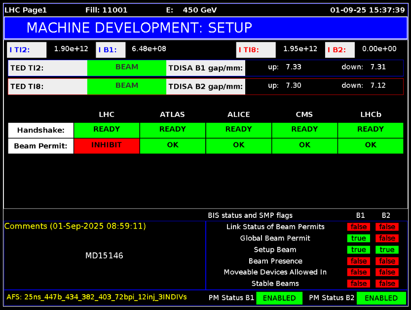Click the ALICE column header

click(238, 114)
